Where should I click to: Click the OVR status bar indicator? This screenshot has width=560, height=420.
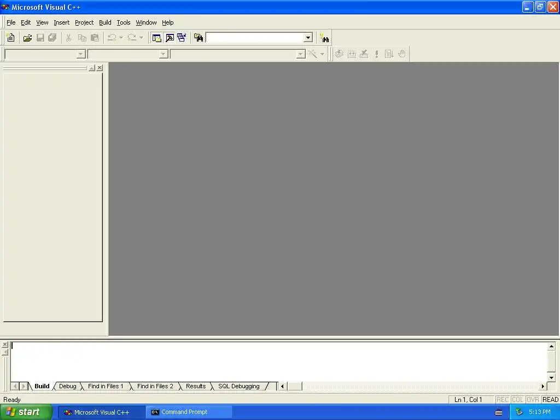point(533,400)
